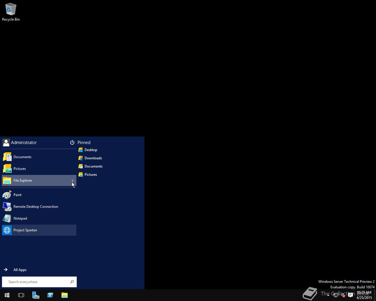The image size is (376, 301).
Task: Open Pictures in the left Start list
Action: [39, 169]
